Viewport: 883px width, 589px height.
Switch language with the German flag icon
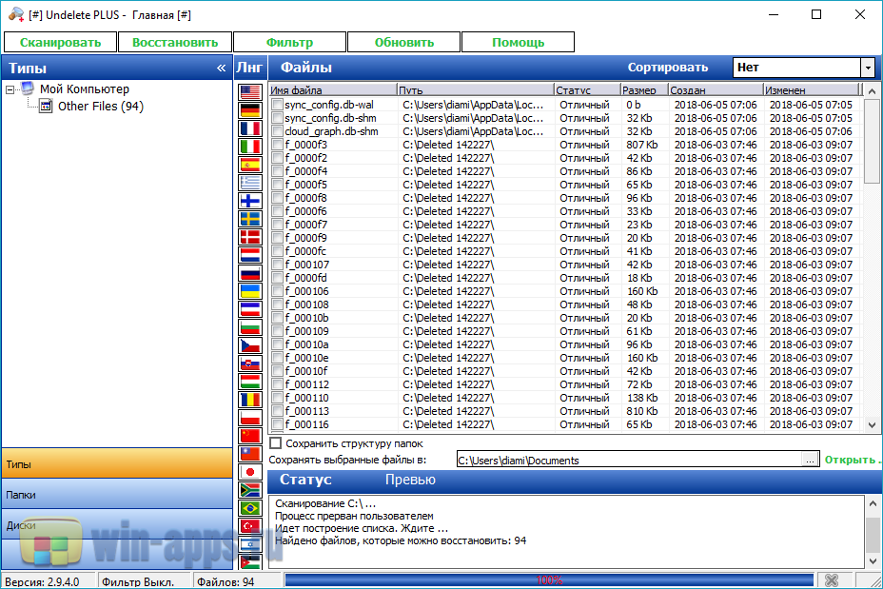[250, 110]
